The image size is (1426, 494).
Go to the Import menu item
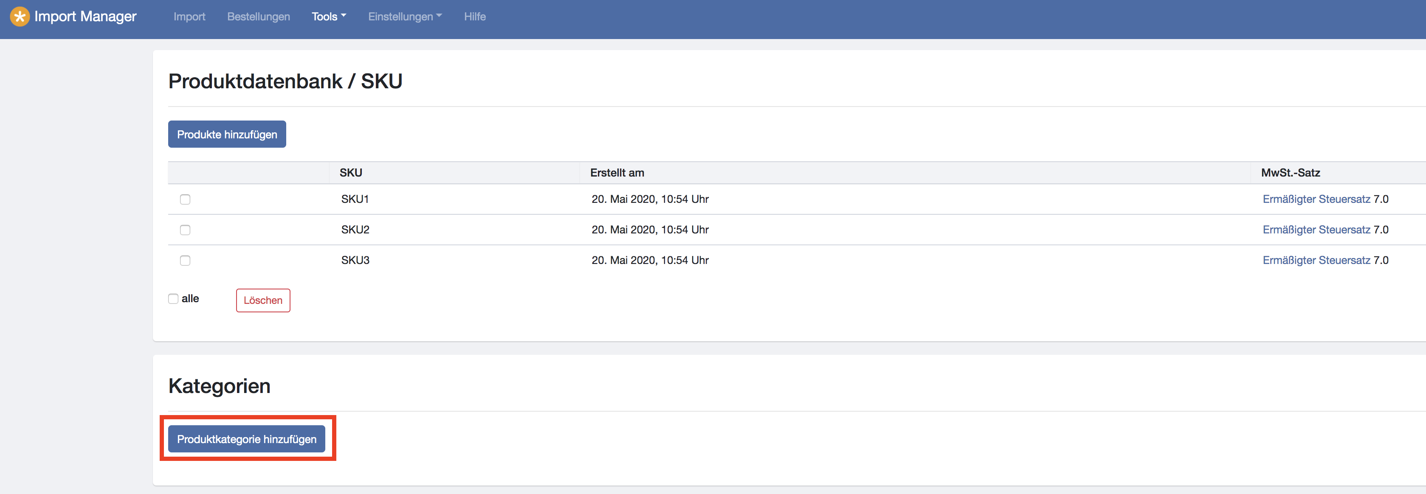189,17
